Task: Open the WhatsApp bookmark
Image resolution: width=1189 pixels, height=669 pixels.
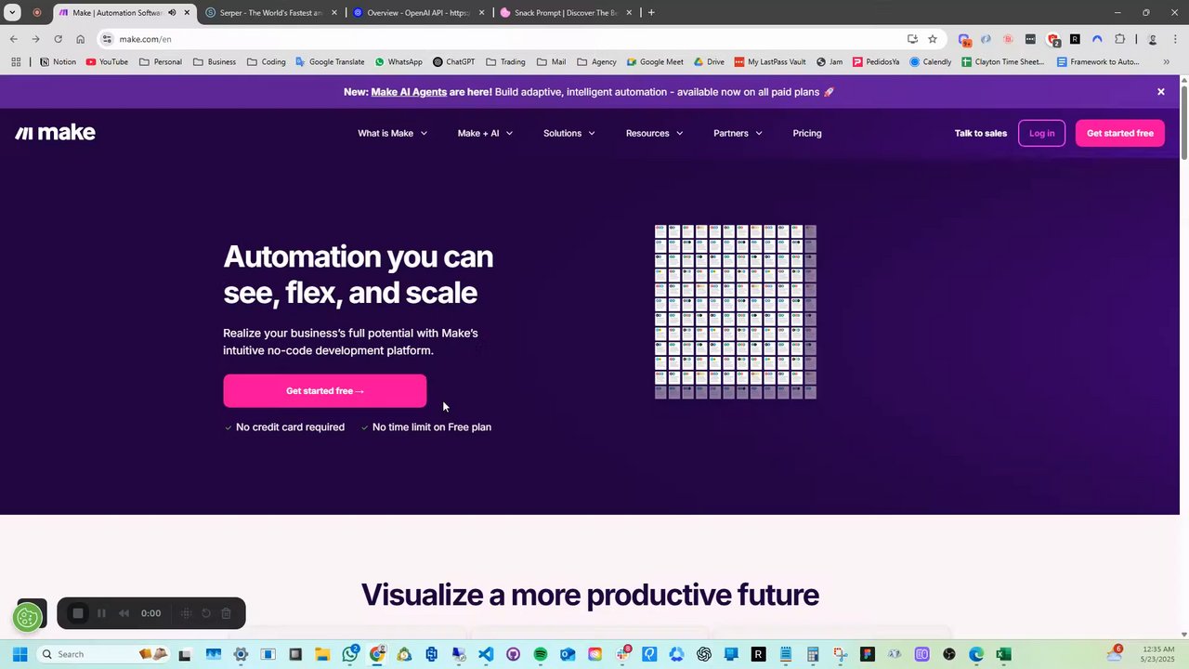Action: coord(399,62)
